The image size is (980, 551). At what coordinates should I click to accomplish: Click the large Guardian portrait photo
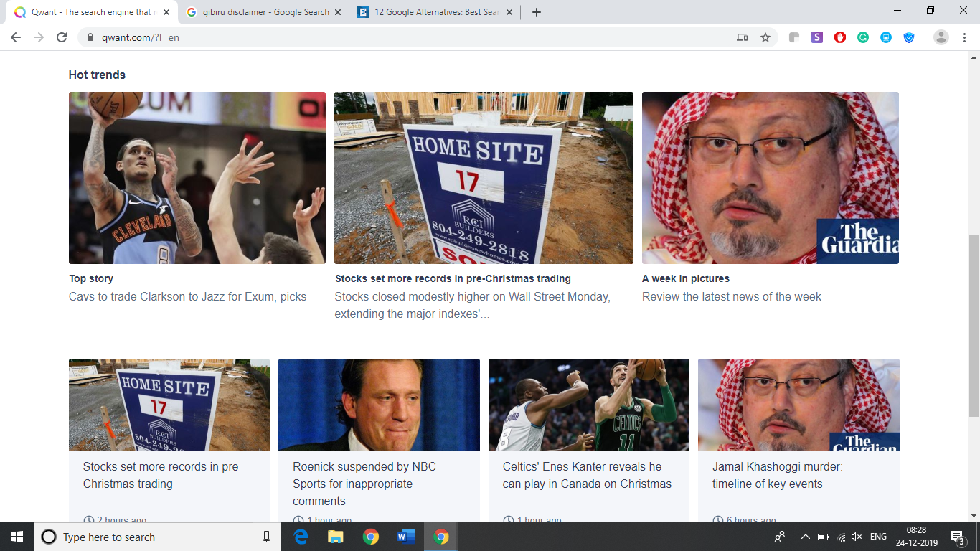(771, 178)
